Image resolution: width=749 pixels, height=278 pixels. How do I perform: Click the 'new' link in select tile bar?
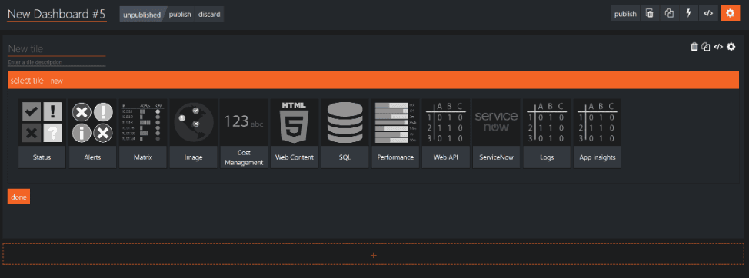tap(57, 81)
